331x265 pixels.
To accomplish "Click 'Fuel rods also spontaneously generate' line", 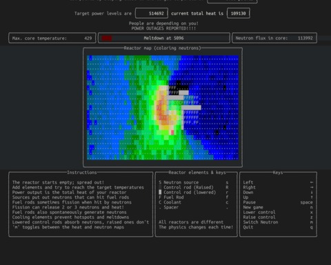I will (x=70, y=213).
